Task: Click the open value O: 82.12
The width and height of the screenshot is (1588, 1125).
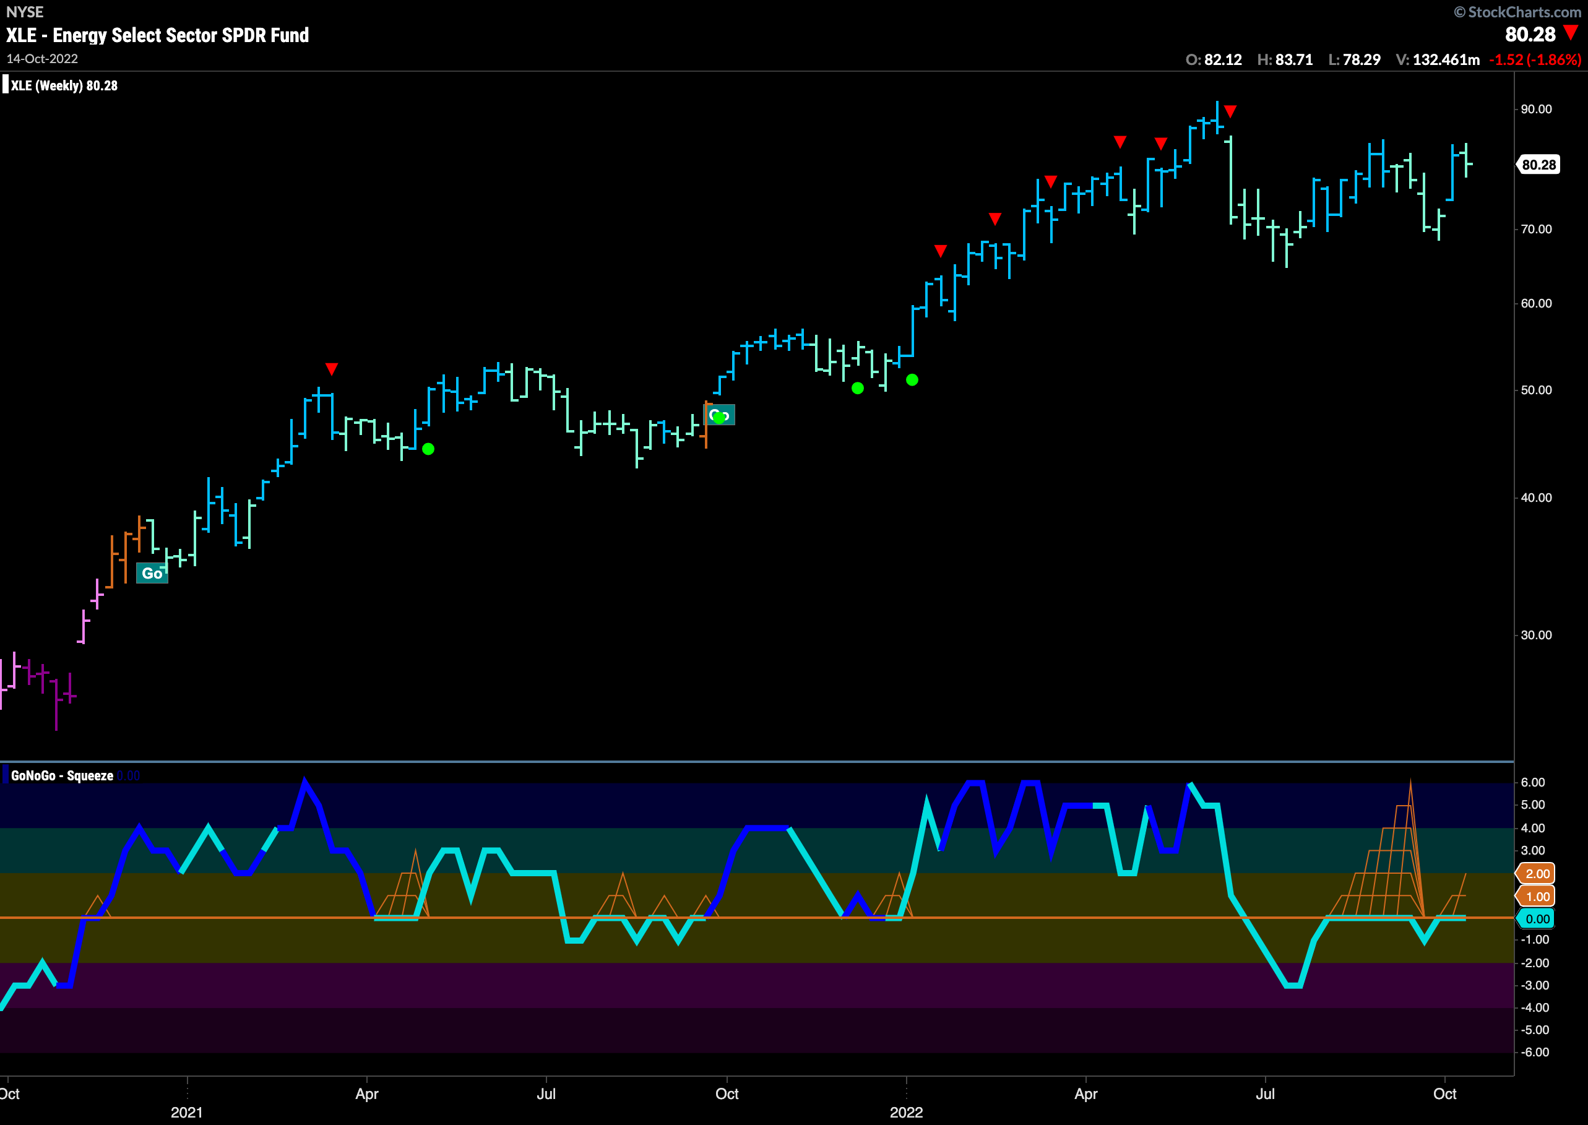Action: click(1214, 59)
